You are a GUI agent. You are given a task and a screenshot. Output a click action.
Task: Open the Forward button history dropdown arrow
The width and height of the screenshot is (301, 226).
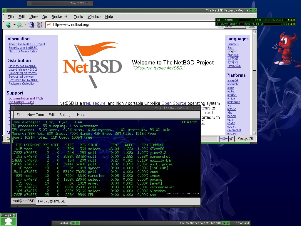click(26, 25)
